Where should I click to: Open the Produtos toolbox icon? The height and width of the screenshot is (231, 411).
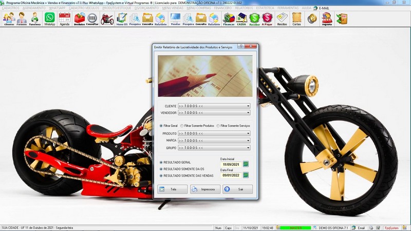click(x=80, y=19)
